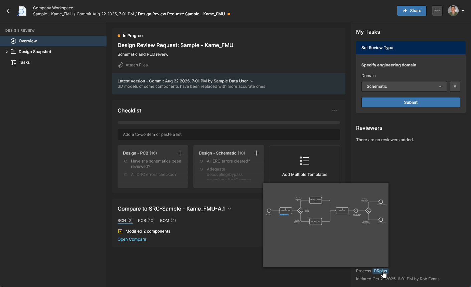Add the Design - Schematic checklist template
Viewport: 471px width, 287px height.
(x=256, y=153)
